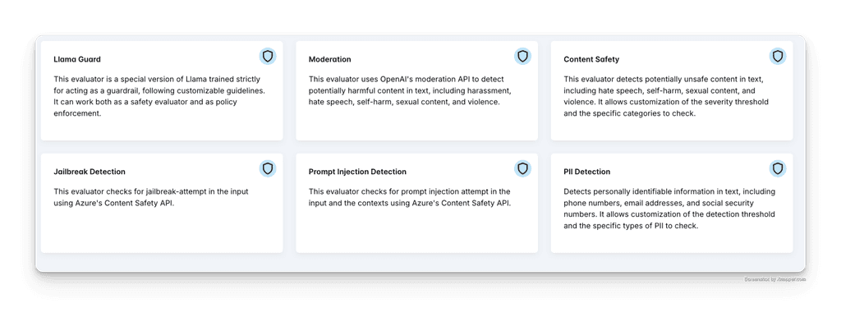The height and width of the screenshot is (317, 841).
Task: Click the PII Detection shield icon
Action: click(x=778, y=169)
